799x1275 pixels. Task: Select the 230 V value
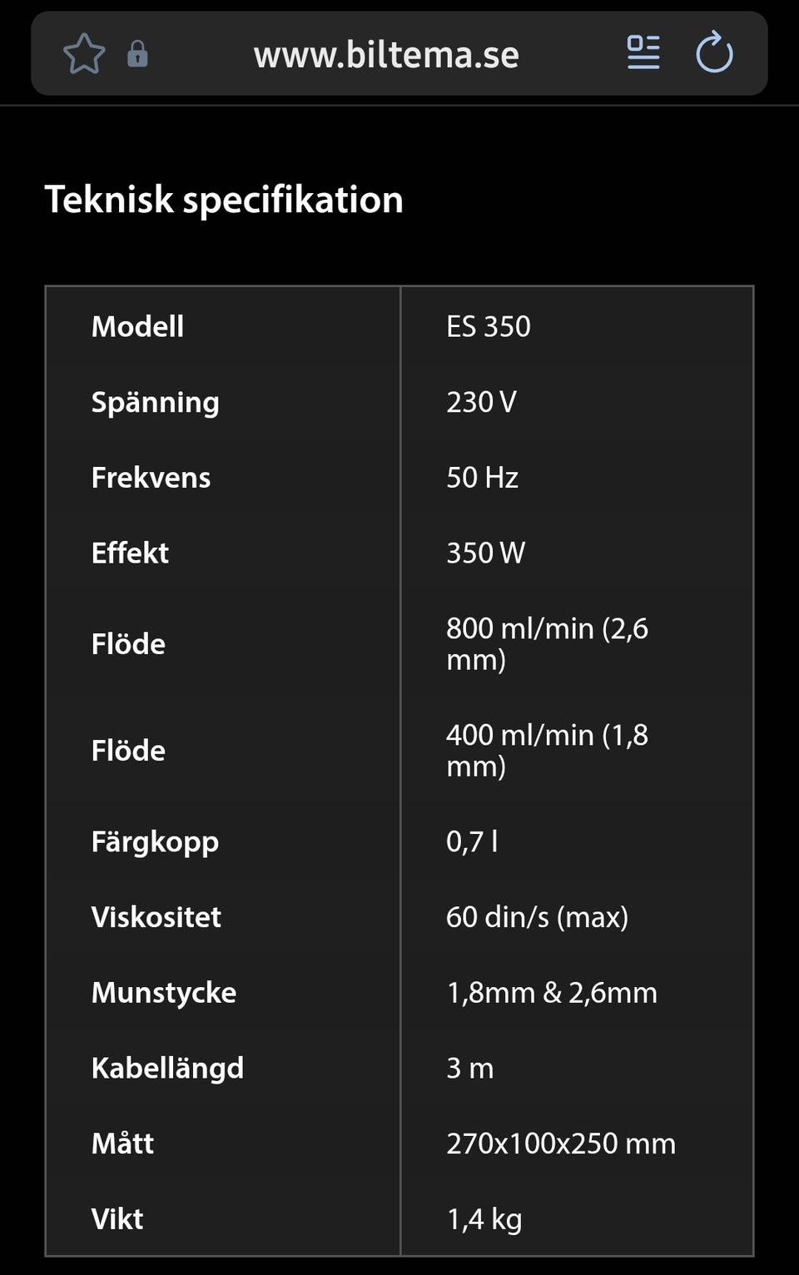tap(481, 402)
